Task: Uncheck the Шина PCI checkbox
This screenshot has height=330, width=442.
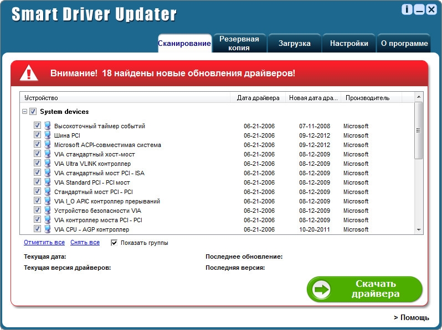Action: point(37,134)
